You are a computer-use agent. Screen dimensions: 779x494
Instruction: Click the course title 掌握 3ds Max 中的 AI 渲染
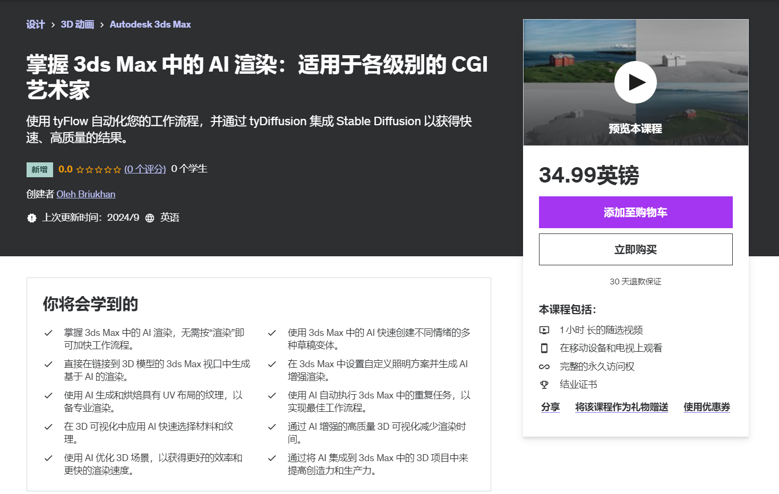point(257,77)
